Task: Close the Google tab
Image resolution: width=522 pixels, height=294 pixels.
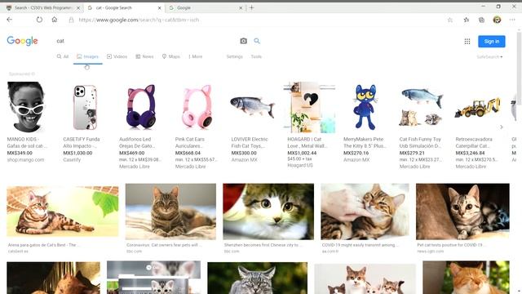Action: tap(241, 7)
